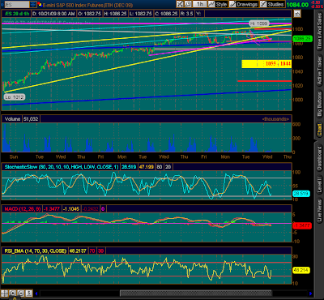Open the Drawings tools menu
324x300 pixels.
pyautogui.click(x=244, y=4)
